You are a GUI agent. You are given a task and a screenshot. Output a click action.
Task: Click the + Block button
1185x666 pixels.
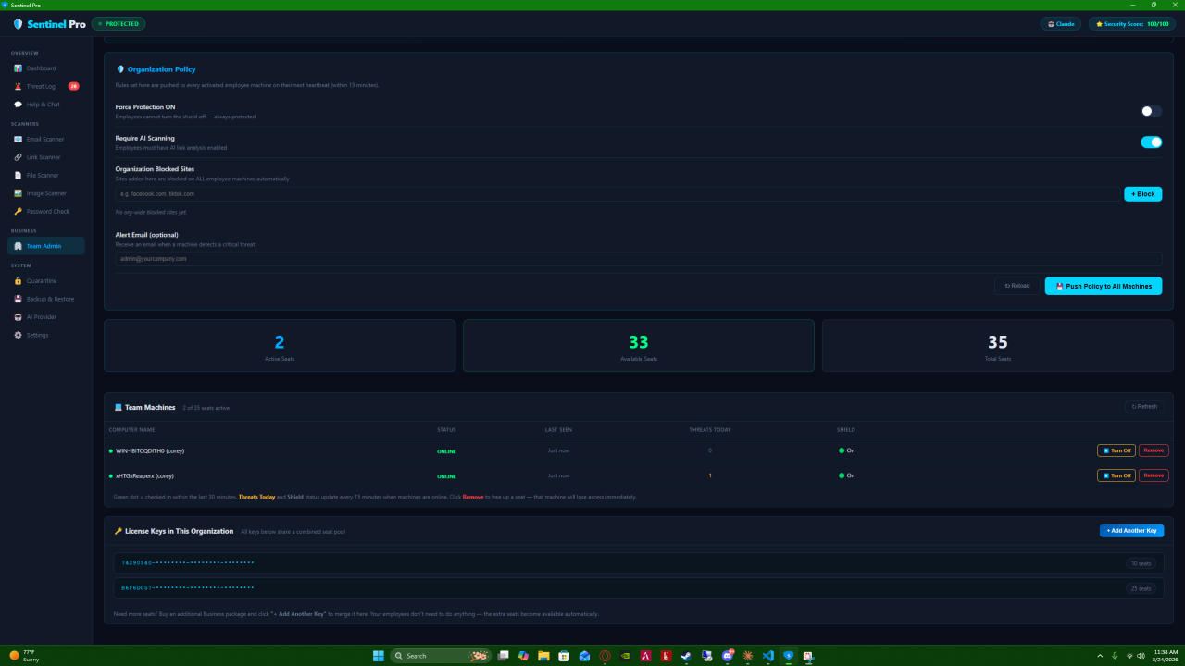pos(1142,194)
